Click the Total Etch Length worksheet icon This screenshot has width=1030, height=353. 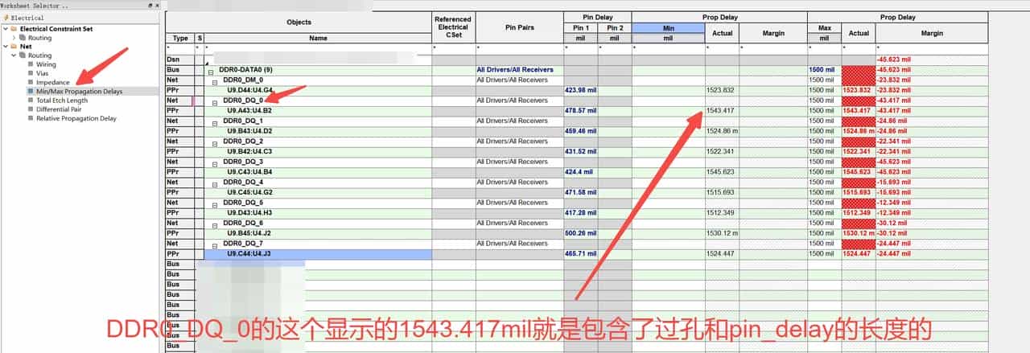[x=30, y=101]
